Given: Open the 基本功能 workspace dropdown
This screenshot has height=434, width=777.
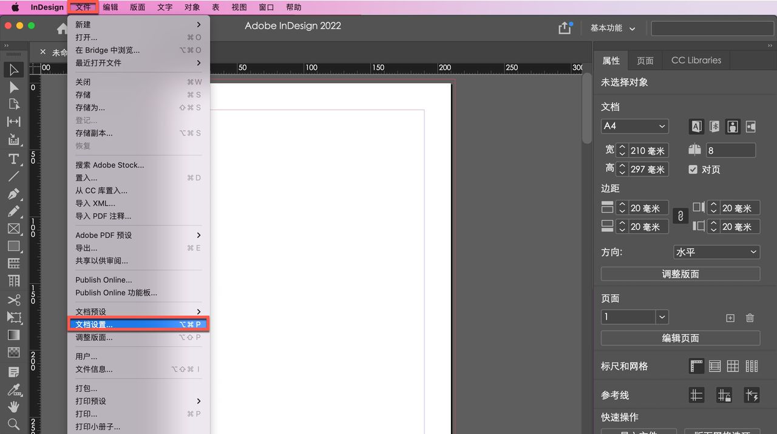Looking at the screenshot, I should [612, 28].
